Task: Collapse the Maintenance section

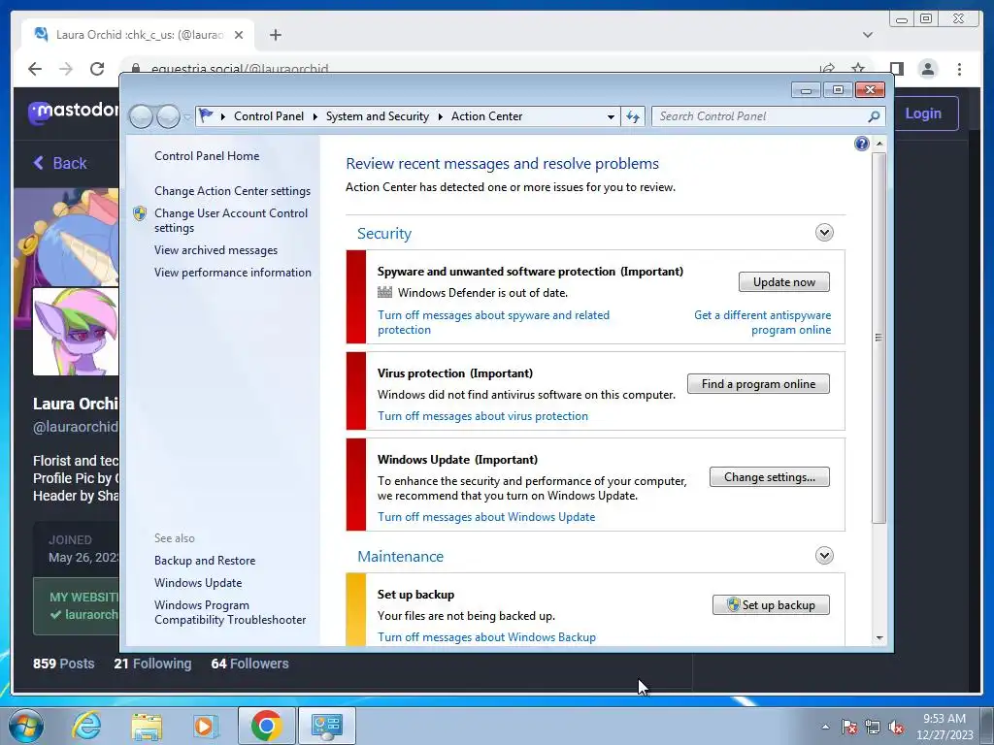Action: (x=824, y=556)
